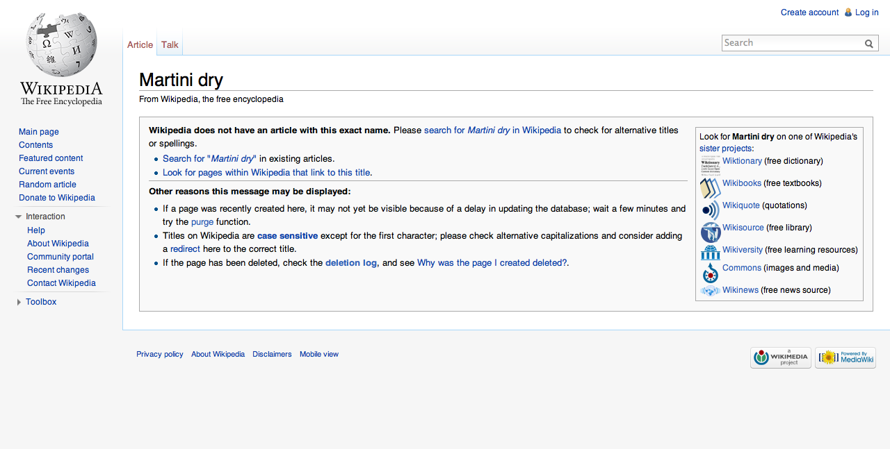
Task: Click the redirect link
Action: pos(185,249)
